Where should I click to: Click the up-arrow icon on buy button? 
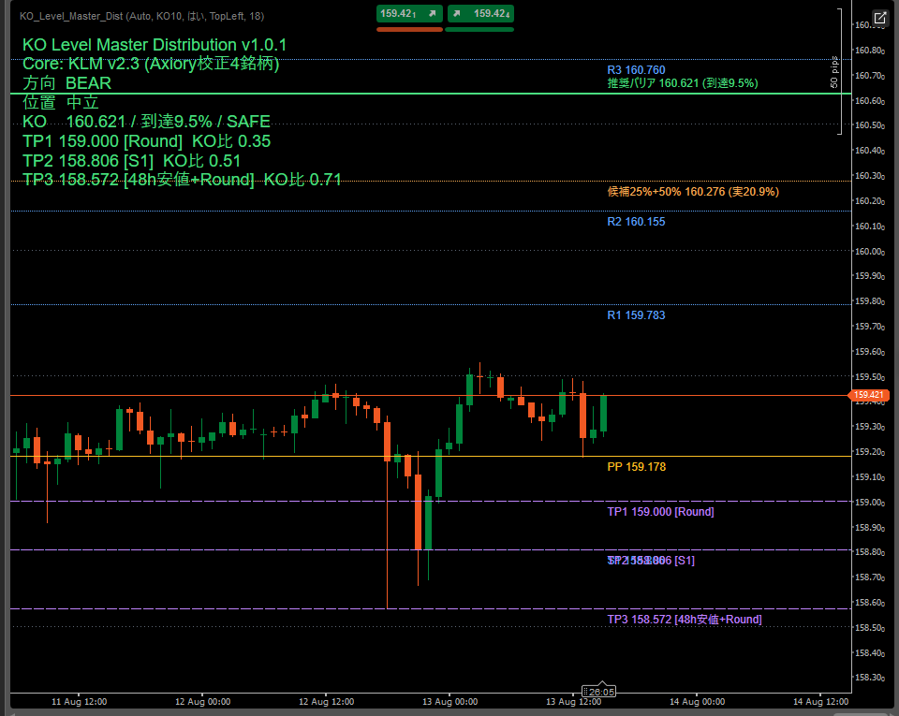(x=456, y=13)
